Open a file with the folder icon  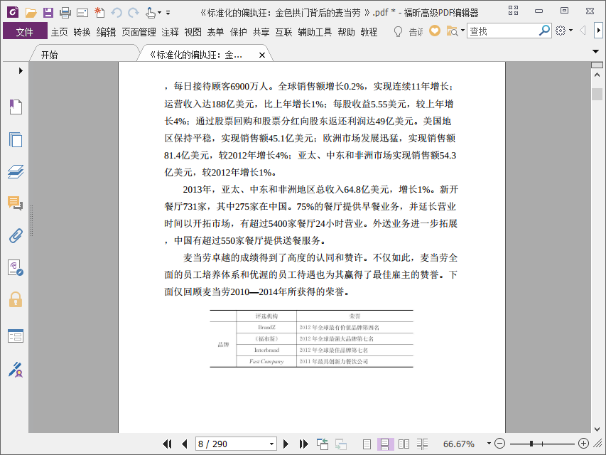click(x=31, y=13)
